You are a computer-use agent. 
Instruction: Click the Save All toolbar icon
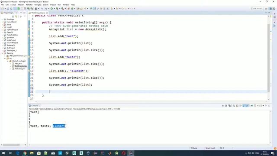point(11,9)
